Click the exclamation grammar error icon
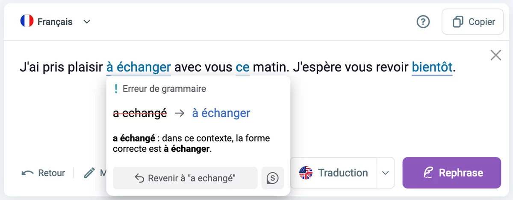The image size is (513, 200). pyautogui.click(x=115, y=89)
